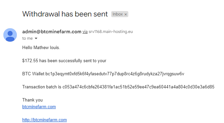Click the "BTC Wallet" label text
The width and height of the screenshot is (224, 123).
33,74
